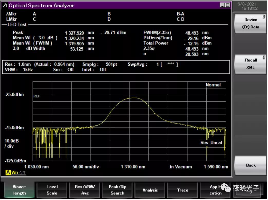Open the Trace menu

183,190
